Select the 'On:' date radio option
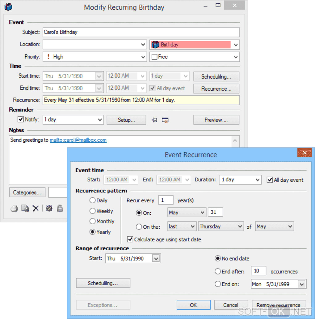 (x=139, y=213)
